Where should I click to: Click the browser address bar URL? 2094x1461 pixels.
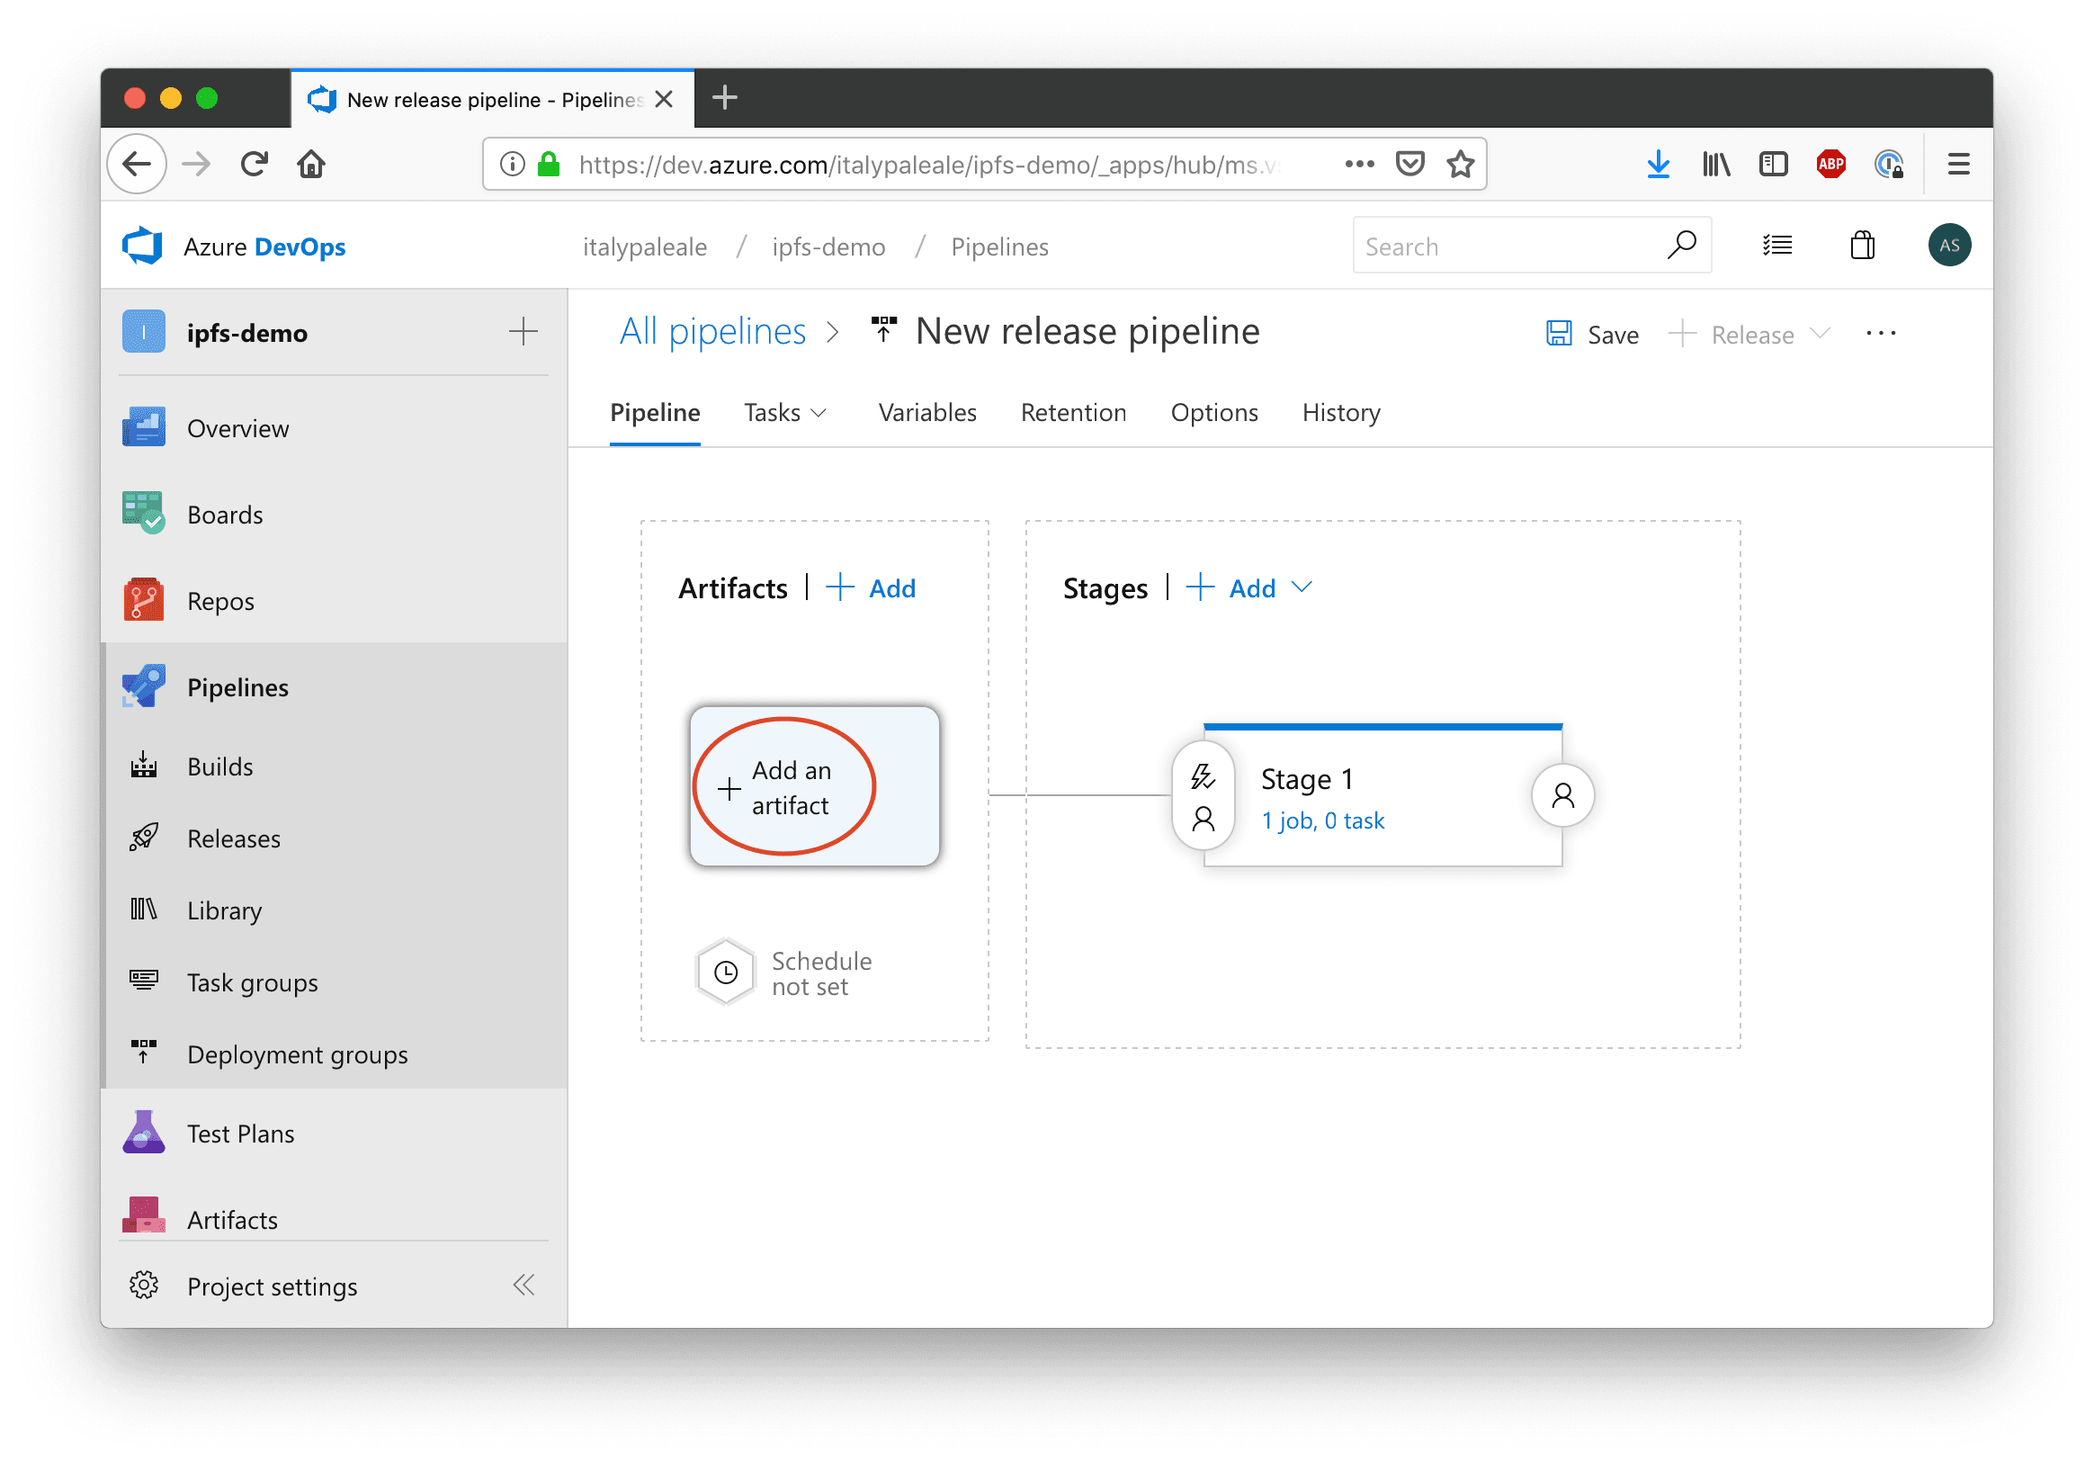[930, 165]
